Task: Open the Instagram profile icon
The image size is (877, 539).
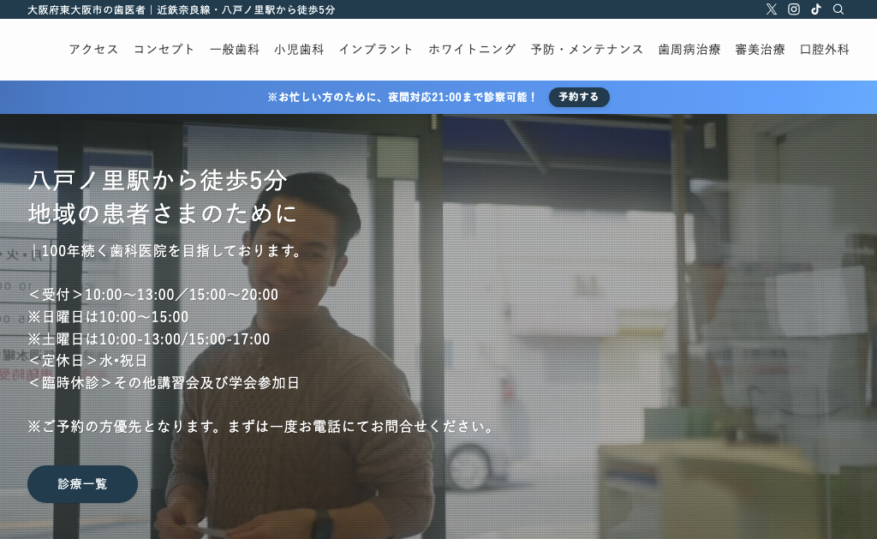Action: pos(794,9)
